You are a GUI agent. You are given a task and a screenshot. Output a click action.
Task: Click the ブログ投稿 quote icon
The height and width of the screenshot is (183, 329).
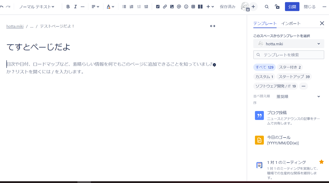[259, 116]
